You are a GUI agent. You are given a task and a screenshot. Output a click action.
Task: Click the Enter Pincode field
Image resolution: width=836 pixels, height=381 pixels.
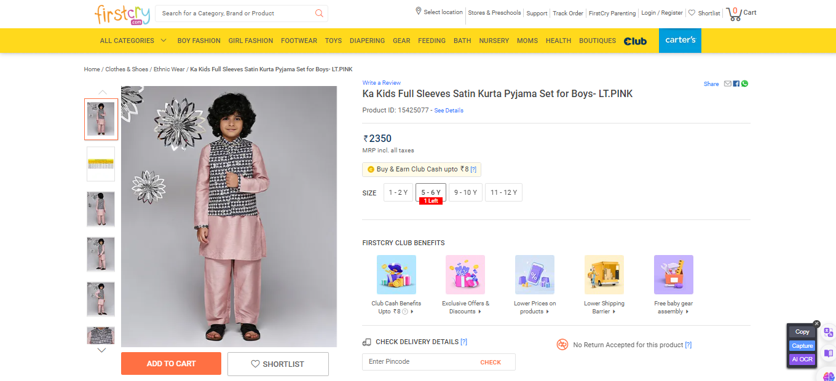tap(418, 362)
